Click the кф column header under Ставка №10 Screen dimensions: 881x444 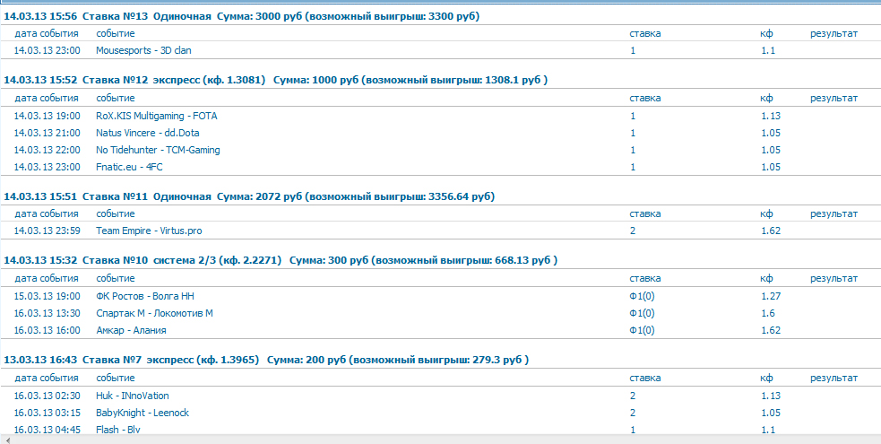click(766, 278)
